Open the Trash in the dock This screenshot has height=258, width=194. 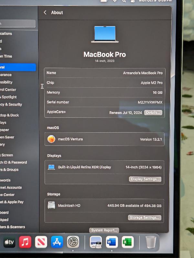pyautogui.click(x=151, y=242)
